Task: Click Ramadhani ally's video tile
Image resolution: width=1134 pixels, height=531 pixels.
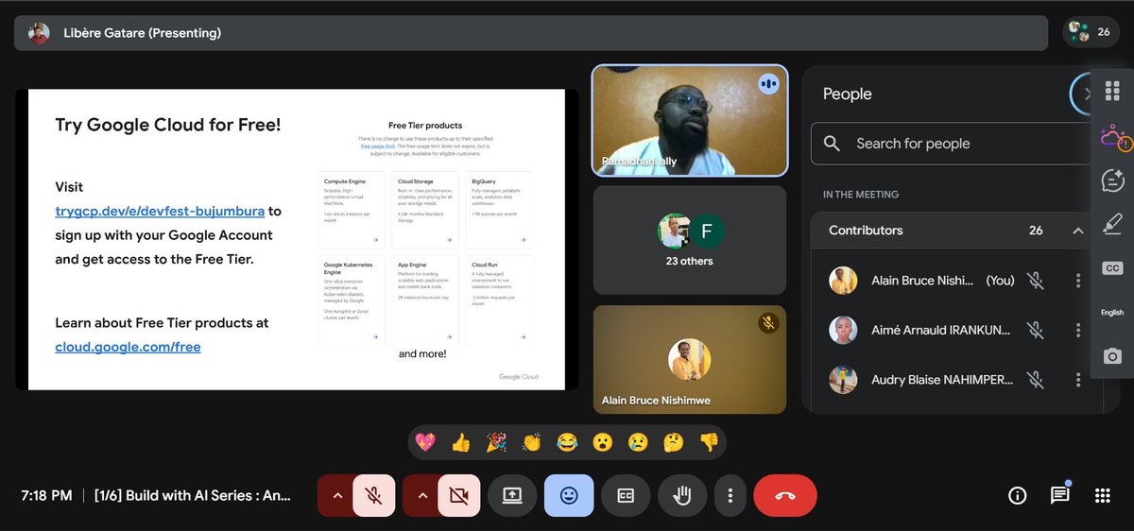Action: coord(690,120)
